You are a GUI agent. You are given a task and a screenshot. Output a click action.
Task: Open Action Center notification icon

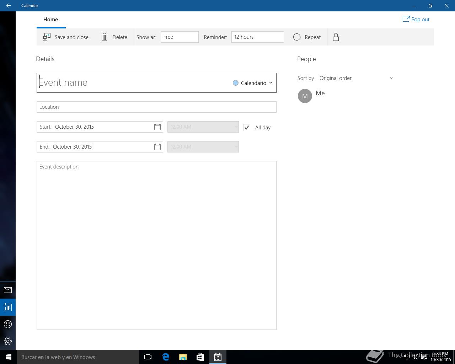424,357
